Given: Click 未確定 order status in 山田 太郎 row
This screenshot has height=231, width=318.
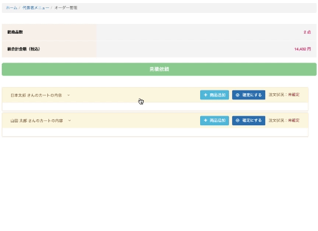Looking at the screenshot, I should tap(293, 120).
